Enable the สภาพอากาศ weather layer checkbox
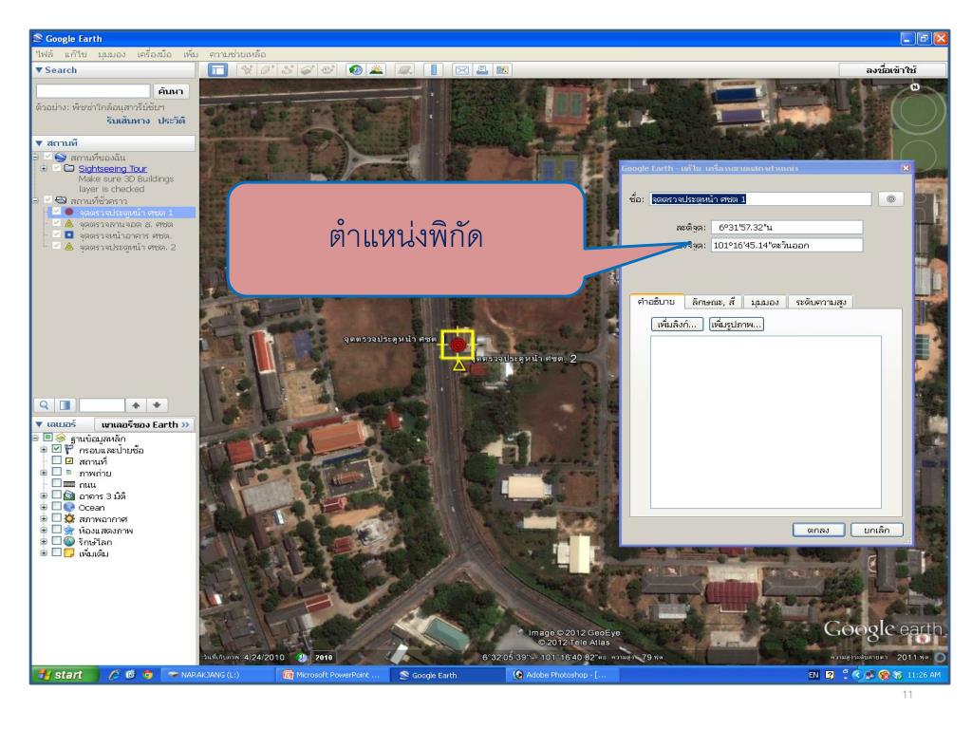 point(57,518)
